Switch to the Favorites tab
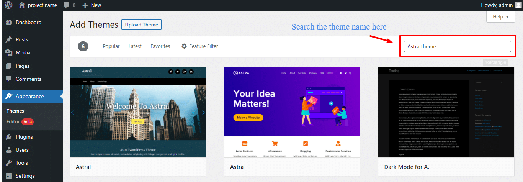Image resolution: width=523 pixels, height=182 pixels. coord(160,46)
